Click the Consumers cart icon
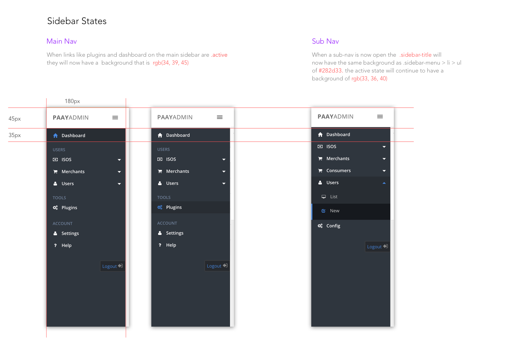The image size is (507, 350). pyautogui.click(x=320, y=171)
